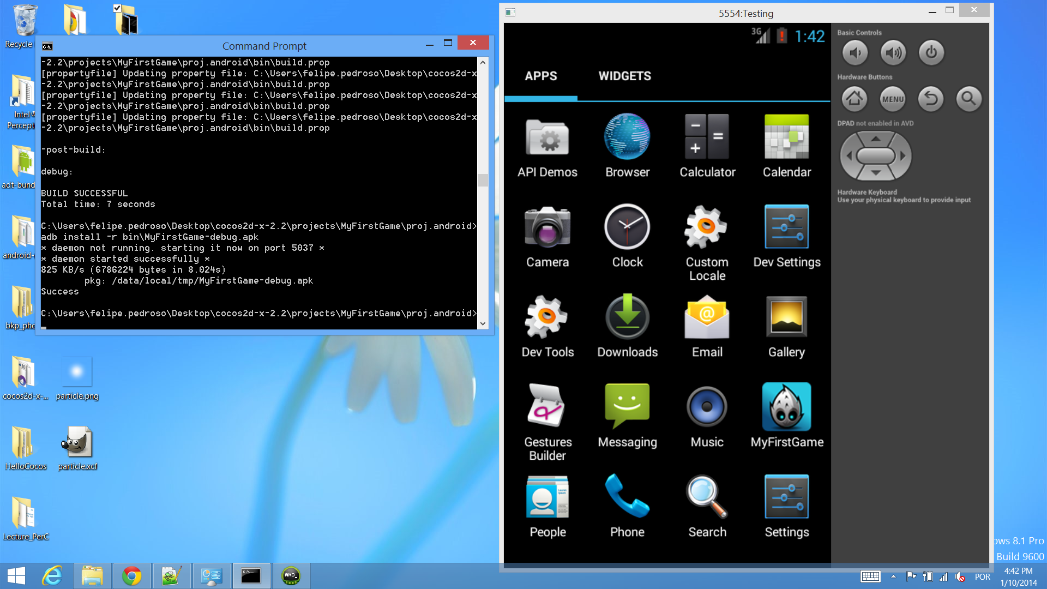Launch the MyFirstGame app icon
This screenshot has width=1047, height=589.
(x=786, y=407)
